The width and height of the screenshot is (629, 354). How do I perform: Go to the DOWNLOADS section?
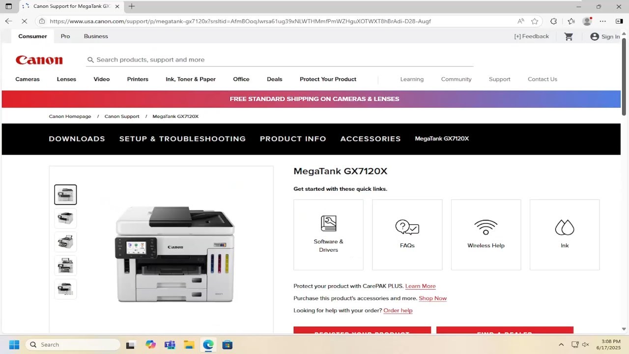click(x=77, y=139)
